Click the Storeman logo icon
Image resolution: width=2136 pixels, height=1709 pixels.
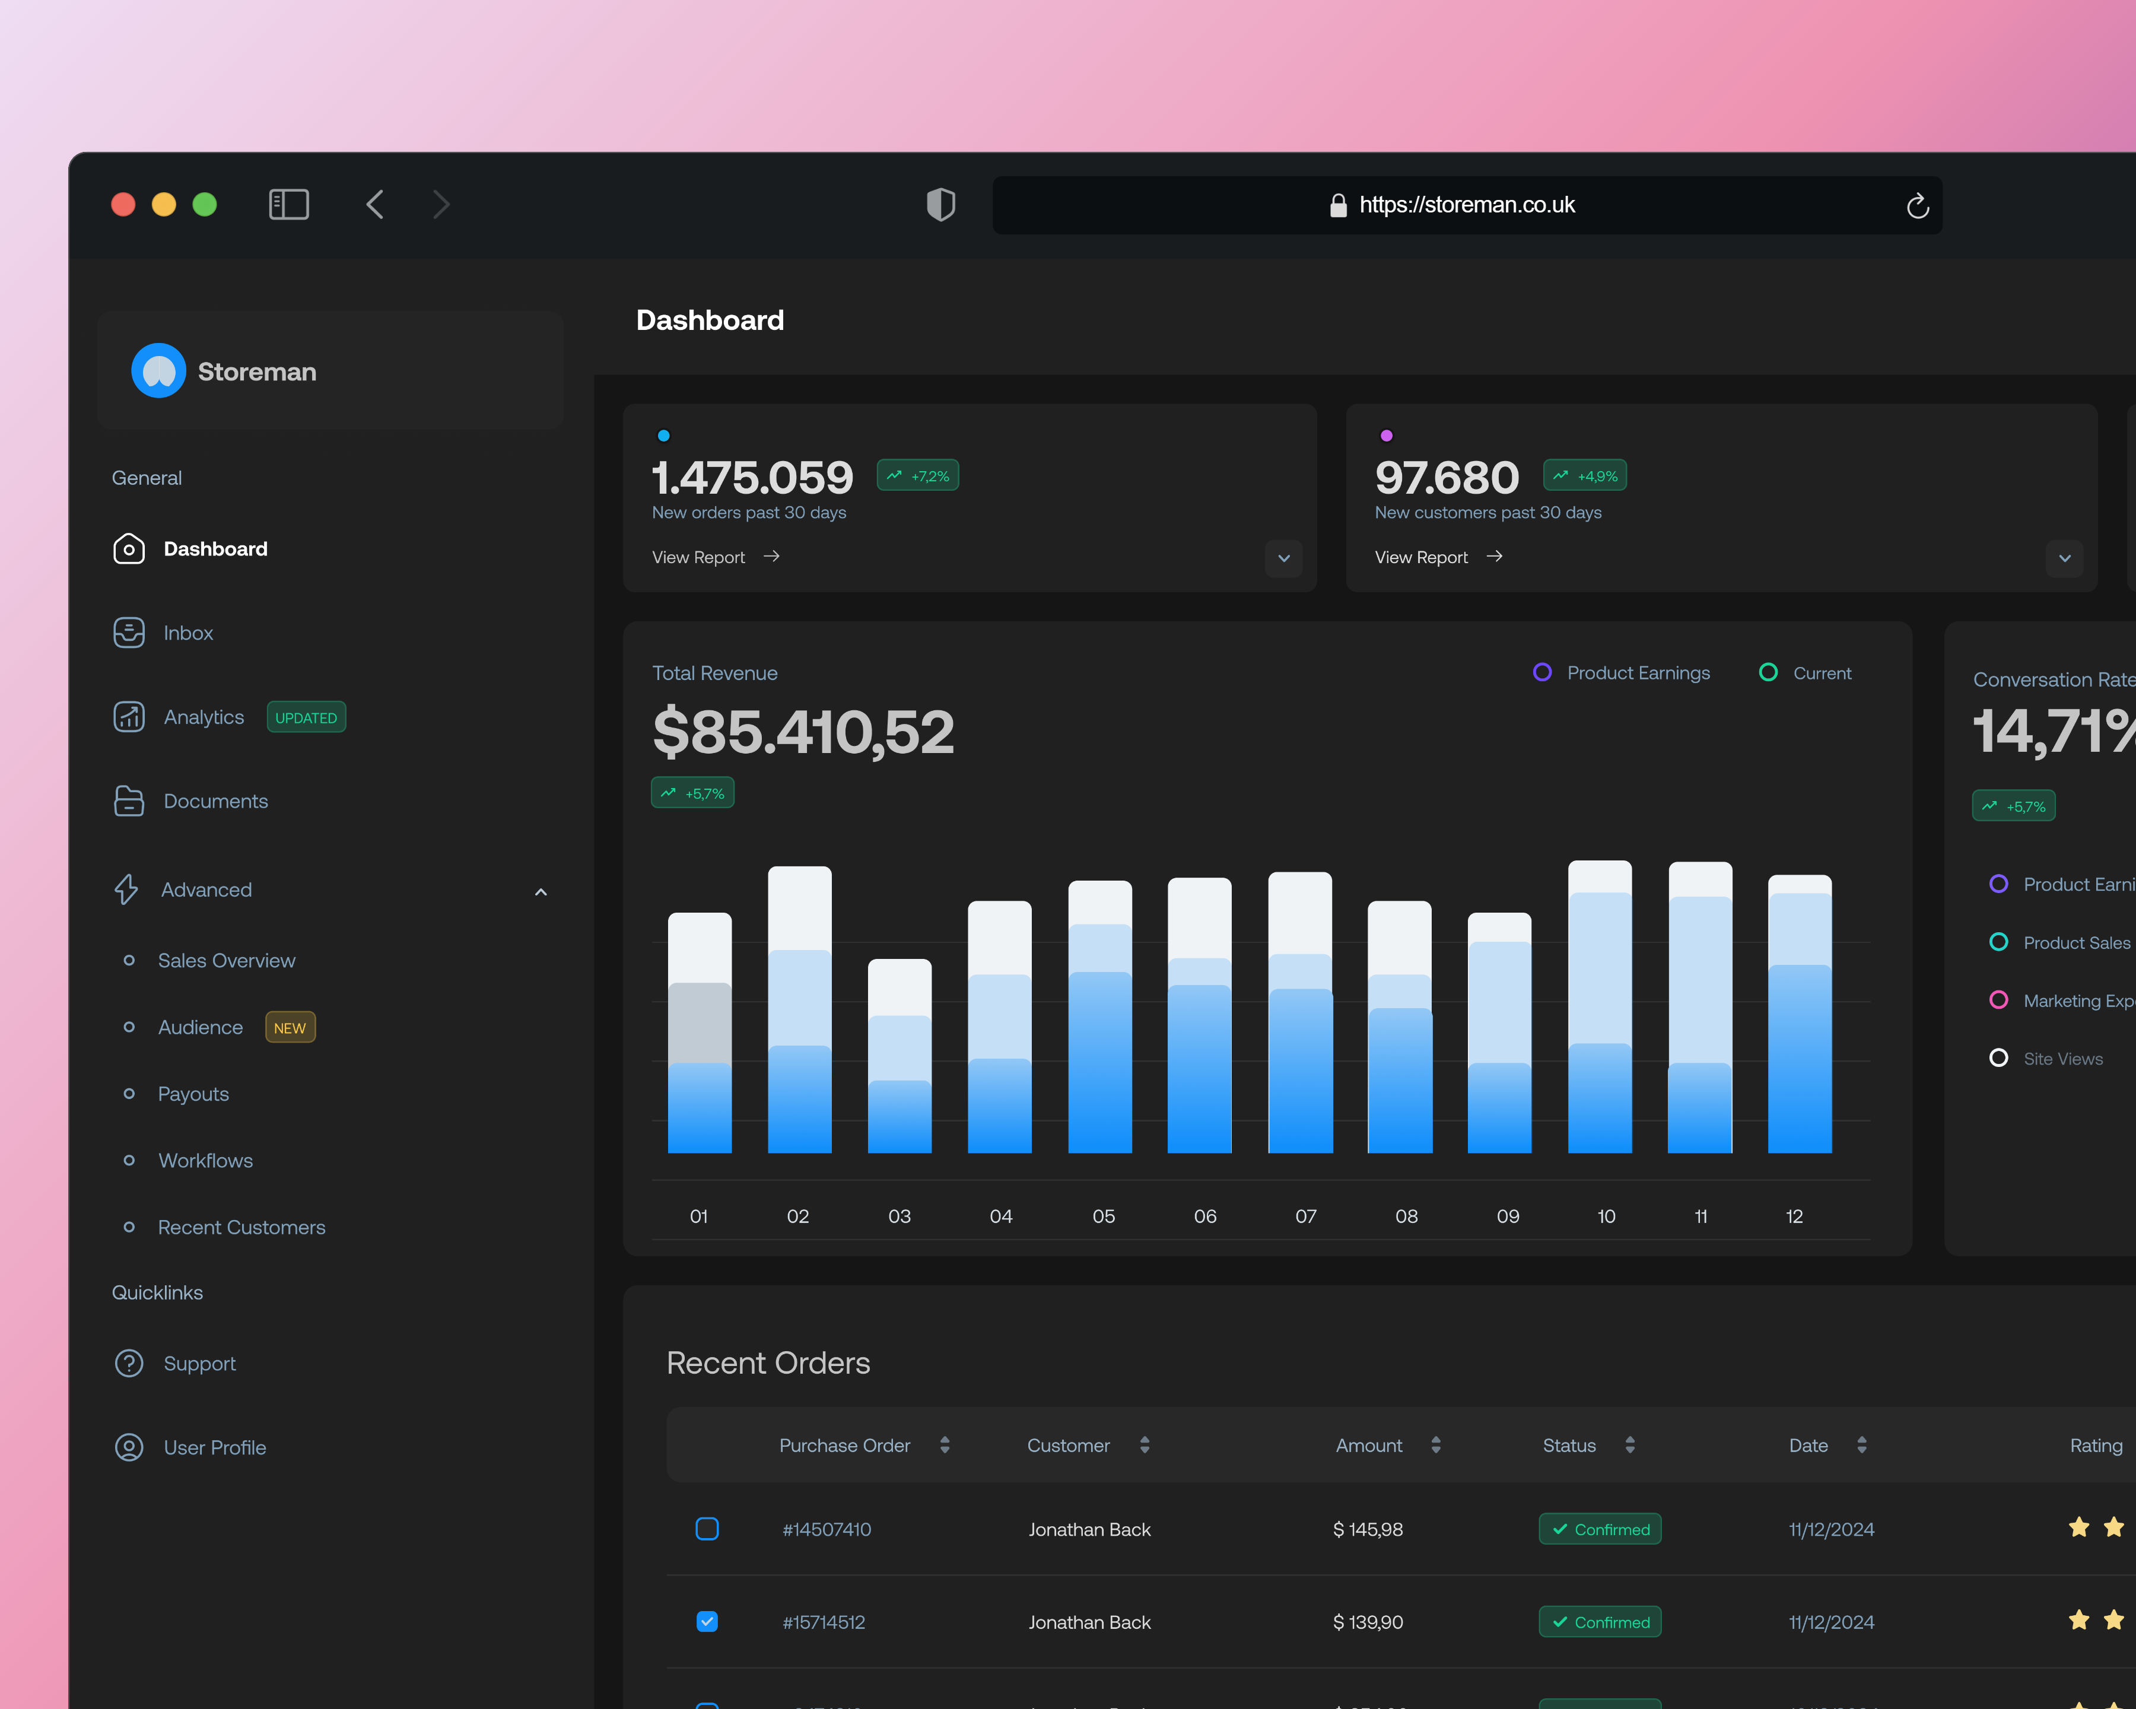point(157,370)
